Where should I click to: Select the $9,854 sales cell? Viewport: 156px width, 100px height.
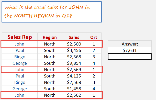pos(74,63)
